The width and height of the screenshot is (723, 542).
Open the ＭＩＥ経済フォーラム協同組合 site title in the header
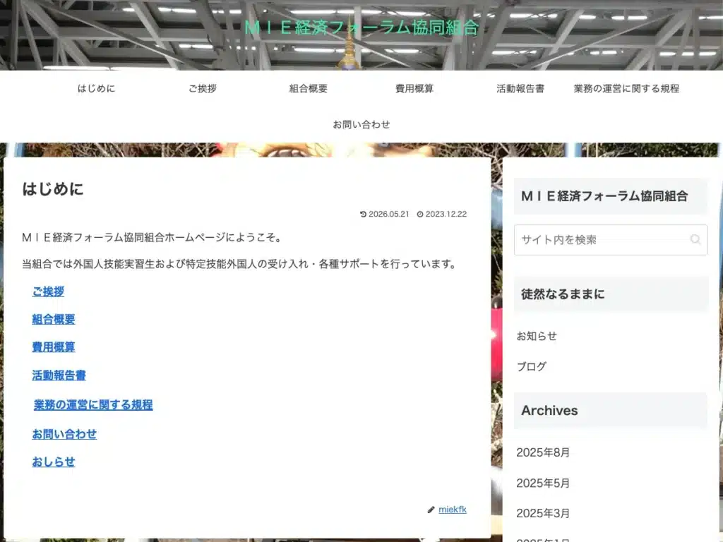[x=361, y=28]
